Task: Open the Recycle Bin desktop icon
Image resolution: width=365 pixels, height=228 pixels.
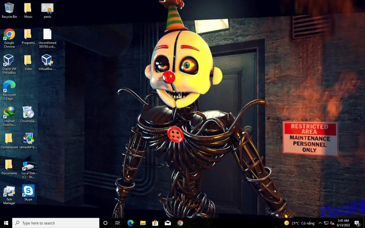Action: coord(9,11)
